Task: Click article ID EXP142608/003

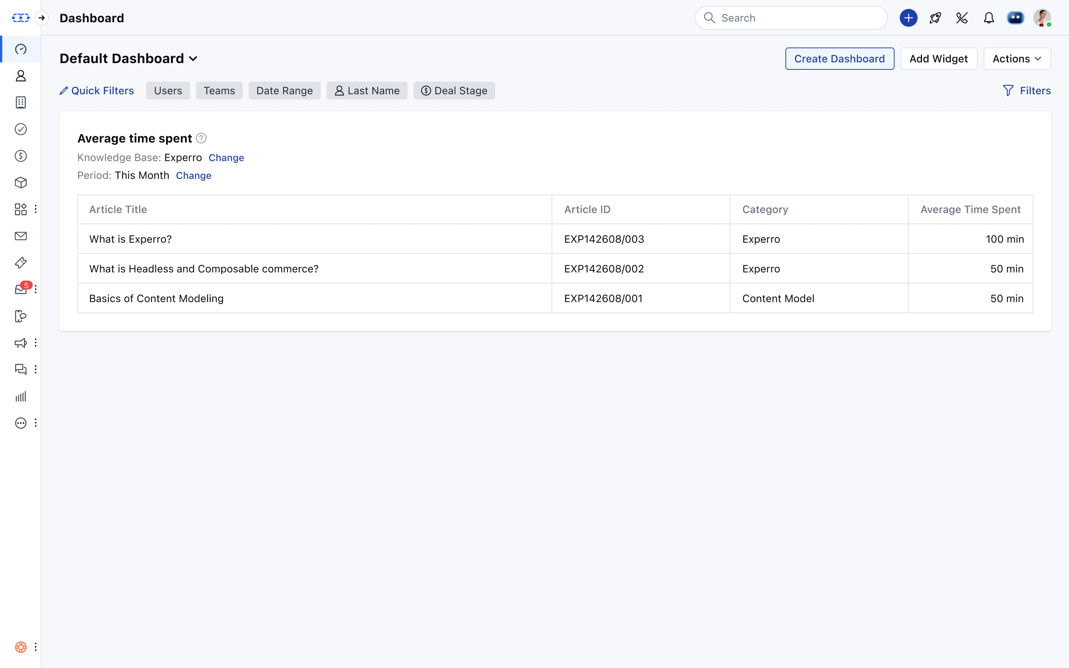Action: click(x=604, y=239)
